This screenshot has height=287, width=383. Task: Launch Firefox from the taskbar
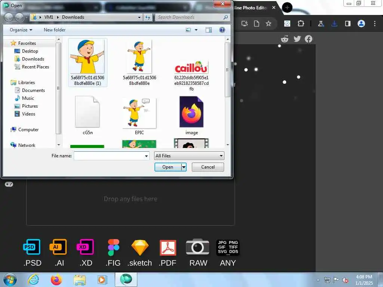point(56,280)
